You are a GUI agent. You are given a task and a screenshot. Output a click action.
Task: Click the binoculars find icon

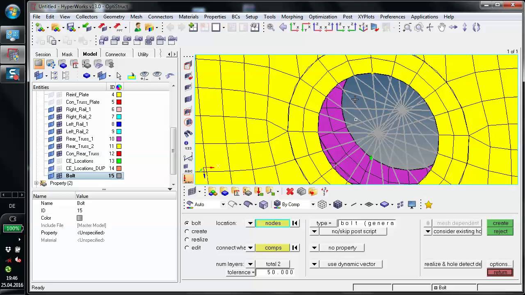click(x=188, y=134)
